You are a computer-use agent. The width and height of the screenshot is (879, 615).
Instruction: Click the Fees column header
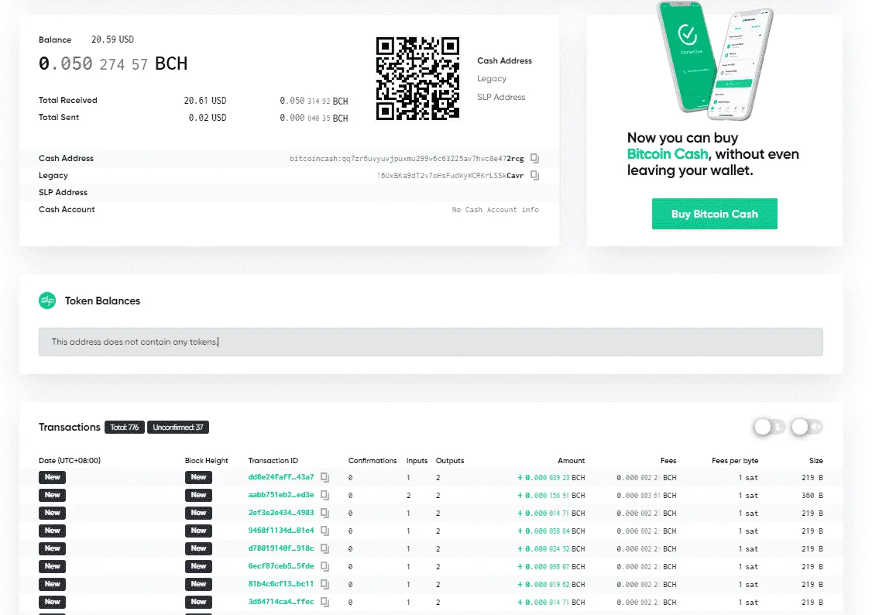[x=668, y=461]
